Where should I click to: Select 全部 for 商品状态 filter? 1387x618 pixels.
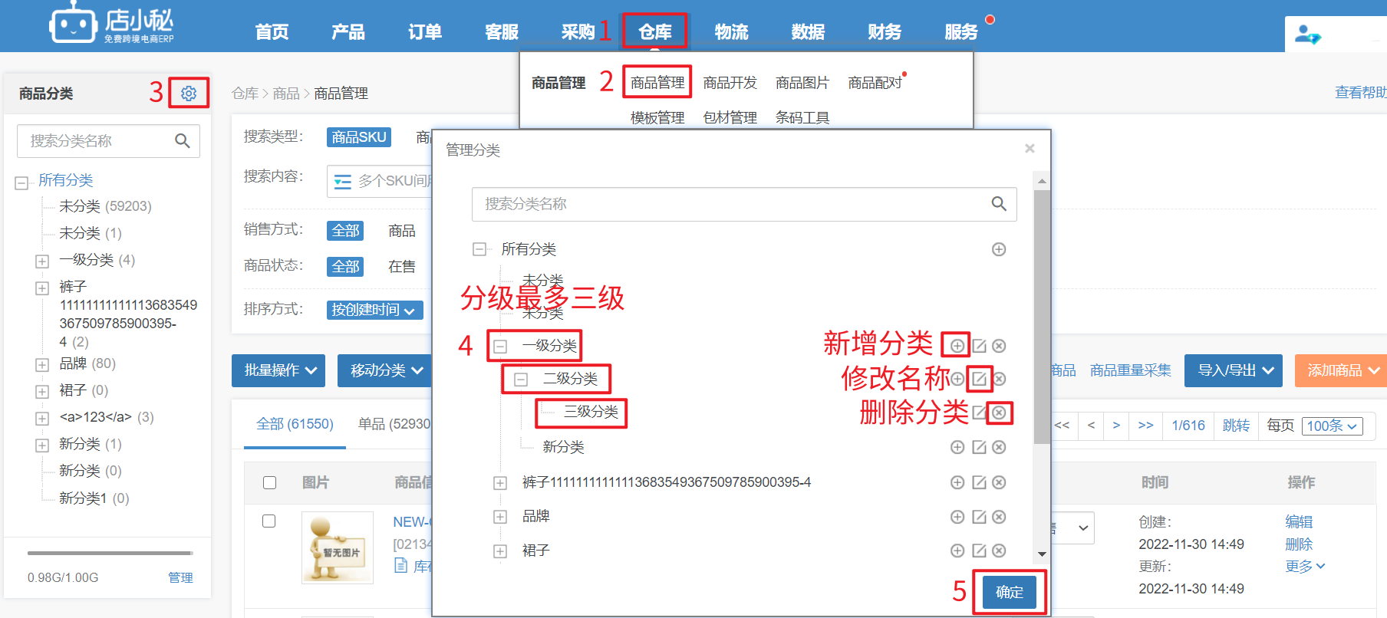(345, 267)
